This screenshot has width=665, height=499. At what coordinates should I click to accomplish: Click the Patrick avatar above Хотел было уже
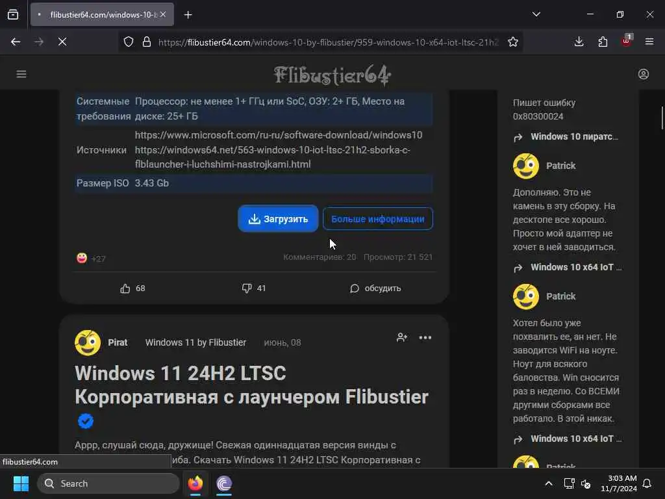click(x=526, y=296)
